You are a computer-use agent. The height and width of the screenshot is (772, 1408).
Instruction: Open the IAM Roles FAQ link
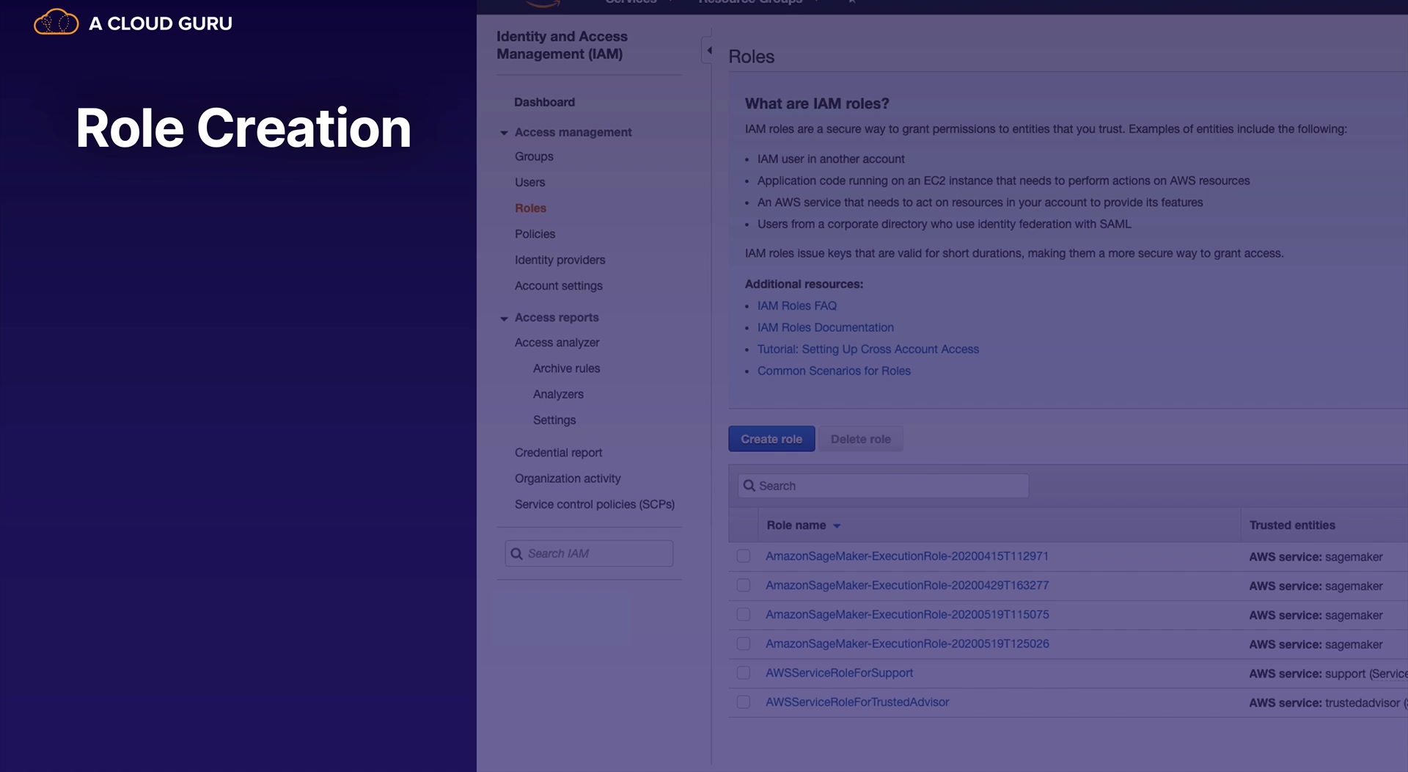point(796,306)
